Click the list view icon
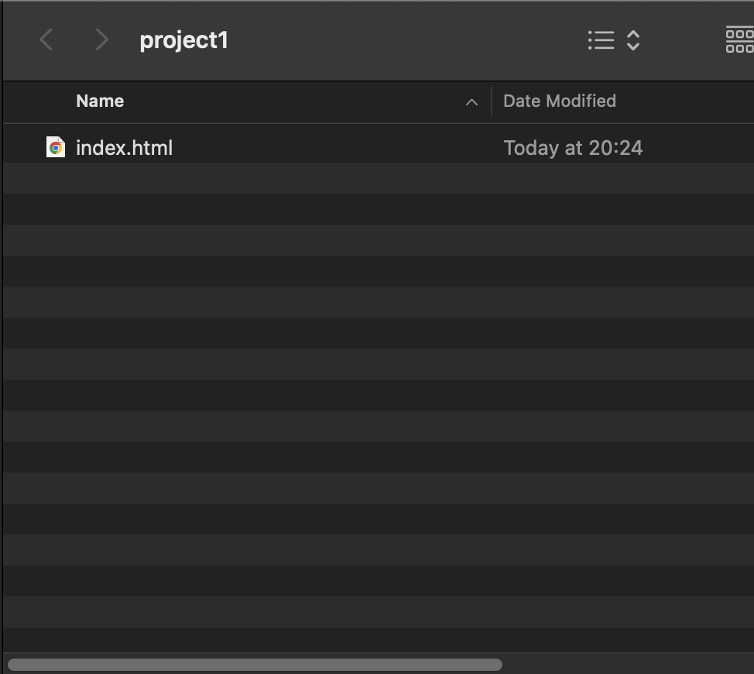This screenshot has width=754, height=674. (601, 40)
